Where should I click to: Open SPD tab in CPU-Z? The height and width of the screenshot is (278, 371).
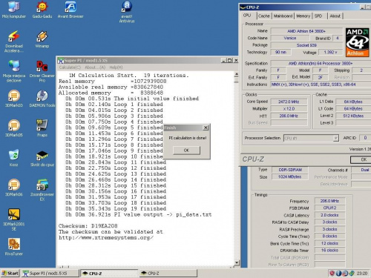318,16
